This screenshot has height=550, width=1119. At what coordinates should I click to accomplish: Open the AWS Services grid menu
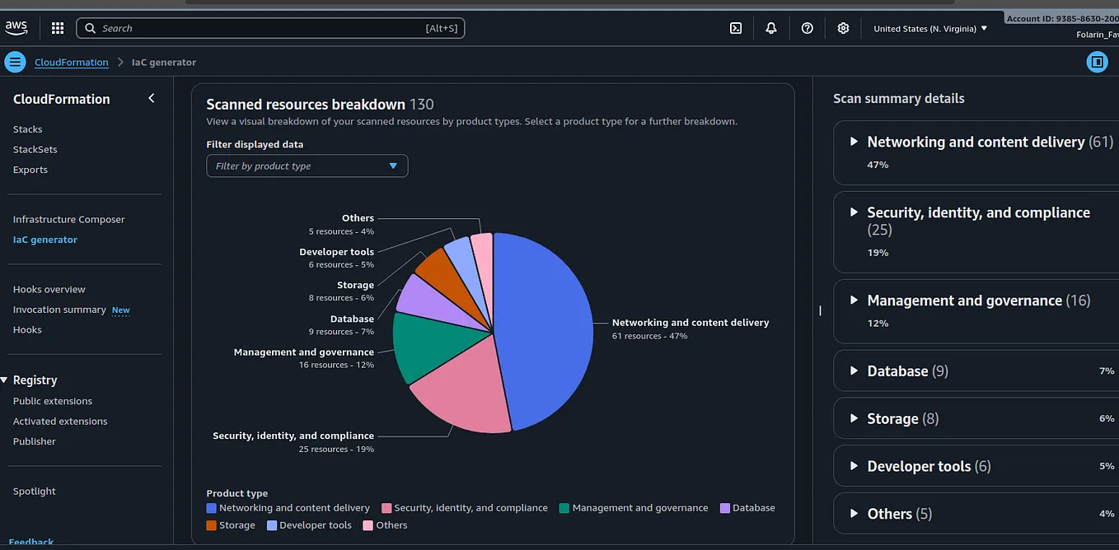click(x=57, y=27)
